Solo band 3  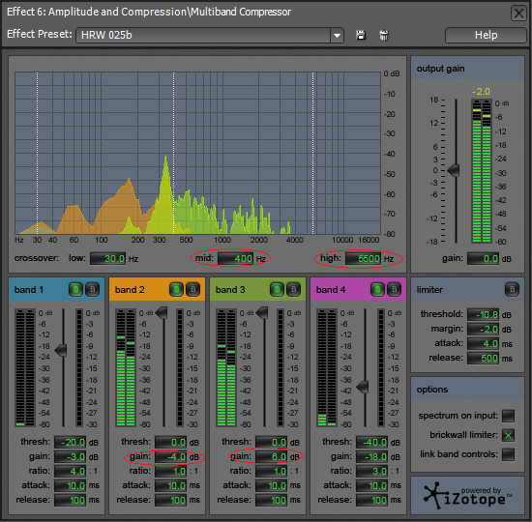click(278, 289)
